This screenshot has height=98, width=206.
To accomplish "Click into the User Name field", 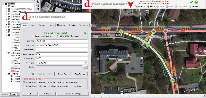I will [x=62, y=54].
